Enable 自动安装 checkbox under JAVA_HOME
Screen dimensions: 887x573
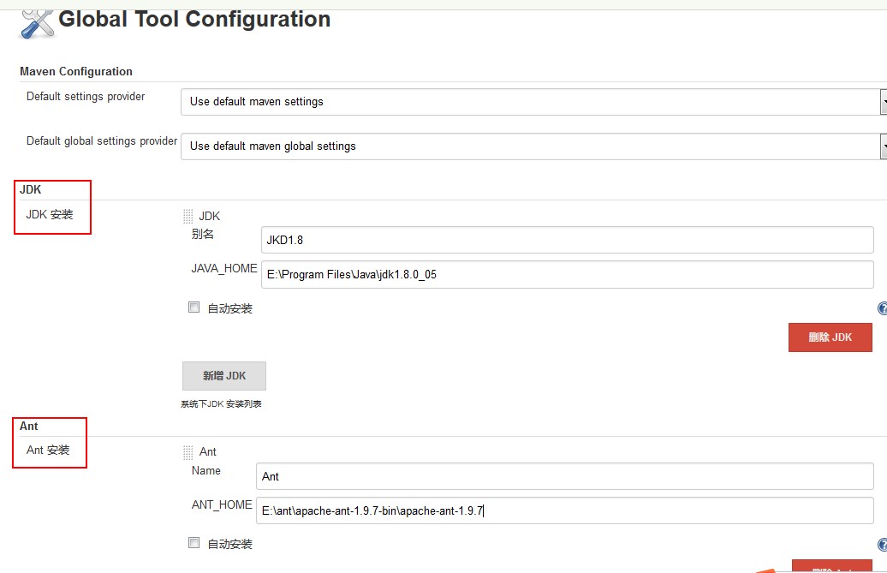194,307
